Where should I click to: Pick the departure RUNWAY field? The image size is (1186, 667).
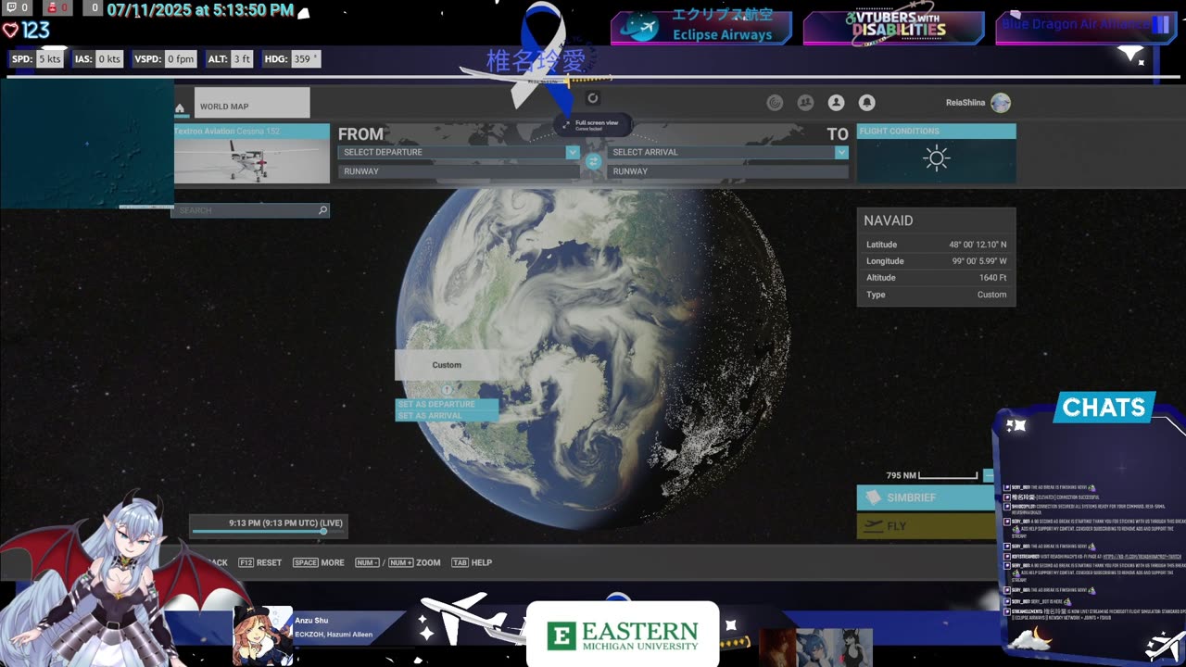tap(459, 171)
